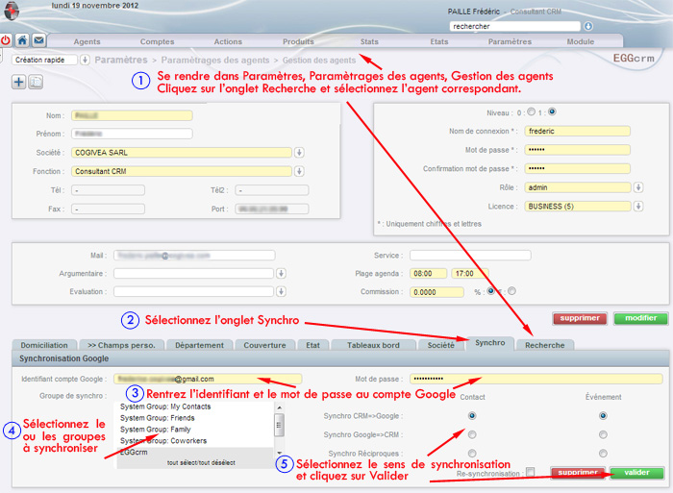
Task: Select Synchro CRM=>Google Contact radio
Action: coord(472,416)
